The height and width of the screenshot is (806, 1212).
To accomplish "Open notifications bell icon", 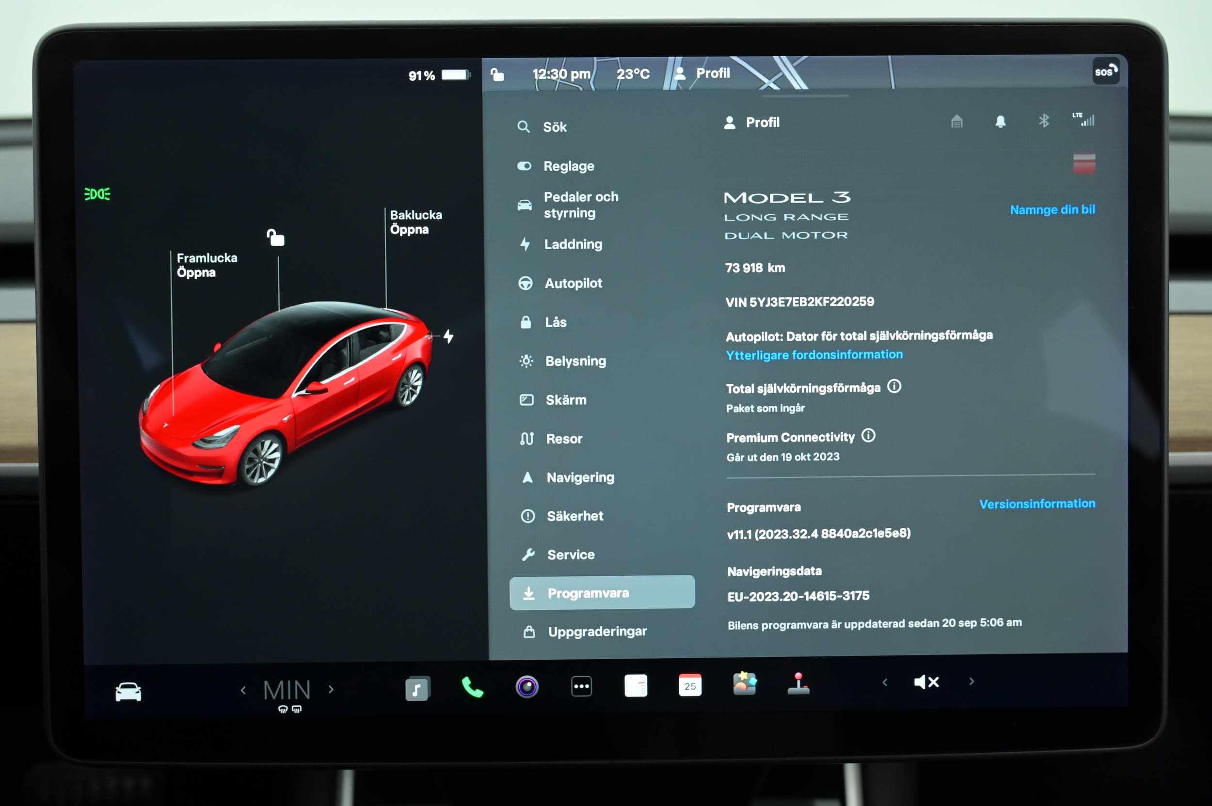I will (x=1000, y=122).
